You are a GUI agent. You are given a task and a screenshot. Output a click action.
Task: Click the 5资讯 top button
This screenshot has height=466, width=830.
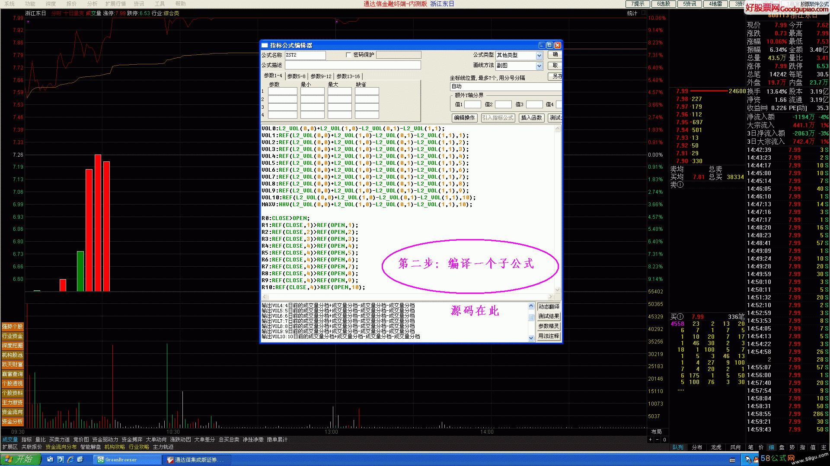click(x=690, y=4)
